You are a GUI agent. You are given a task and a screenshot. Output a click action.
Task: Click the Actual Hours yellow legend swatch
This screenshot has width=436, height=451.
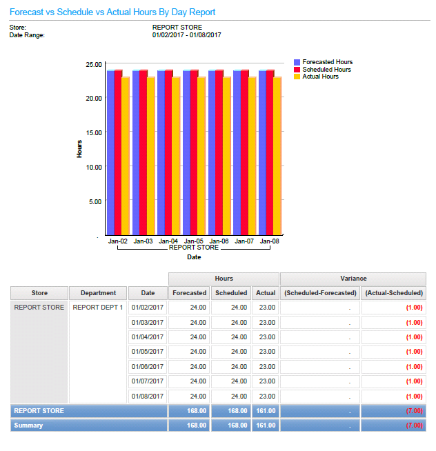pyautogui.click(x=297, y=77)
